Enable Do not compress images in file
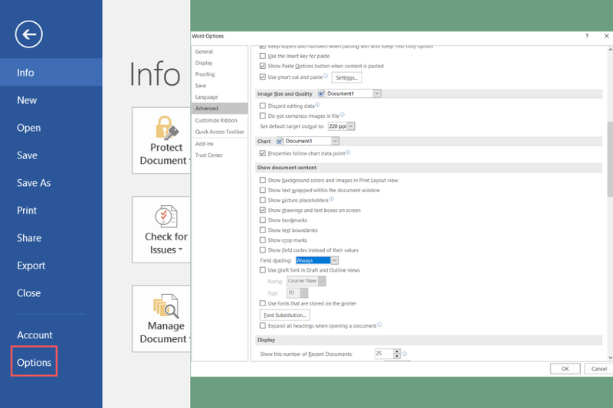This screenshot has width=613, height=408. 263,116
